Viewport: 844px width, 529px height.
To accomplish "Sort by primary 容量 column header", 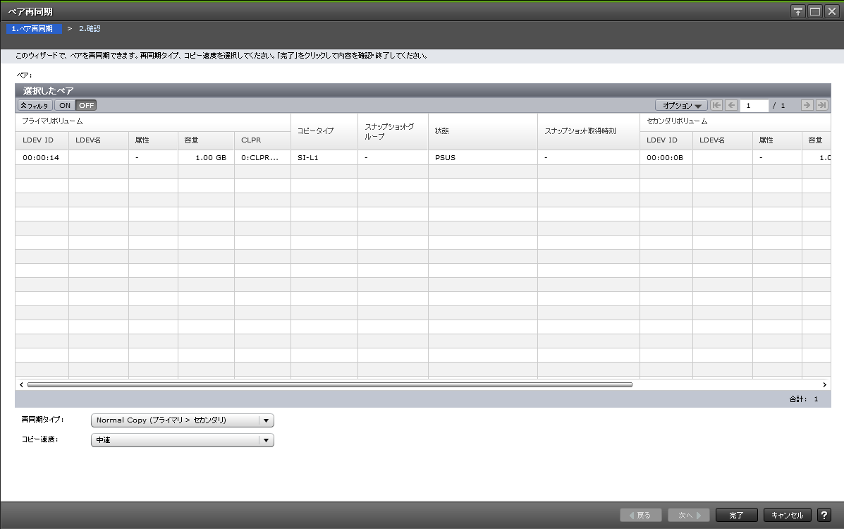I will tap(206, 140).
